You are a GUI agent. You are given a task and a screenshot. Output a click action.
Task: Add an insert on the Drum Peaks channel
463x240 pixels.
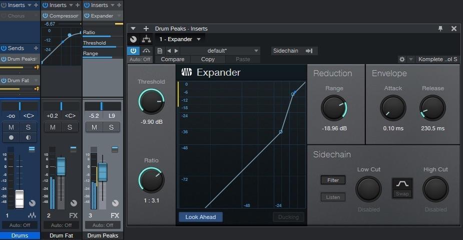coord(119,5)
